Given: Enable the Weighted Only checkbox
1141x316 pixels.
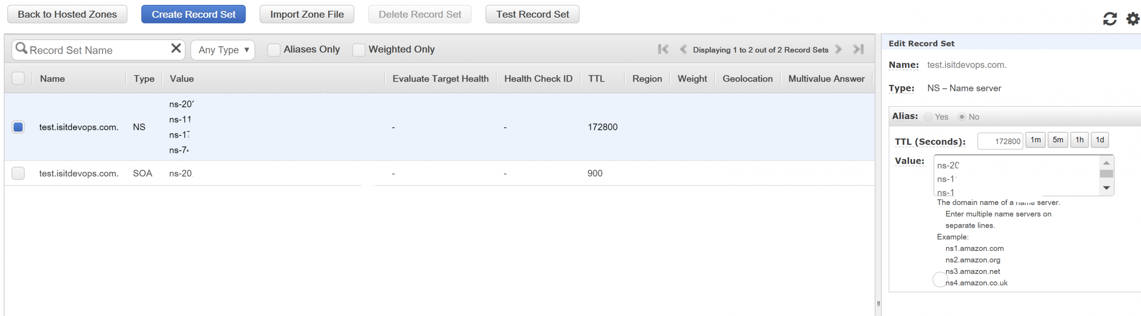Looking at the screenshot, I should [359, 50].
